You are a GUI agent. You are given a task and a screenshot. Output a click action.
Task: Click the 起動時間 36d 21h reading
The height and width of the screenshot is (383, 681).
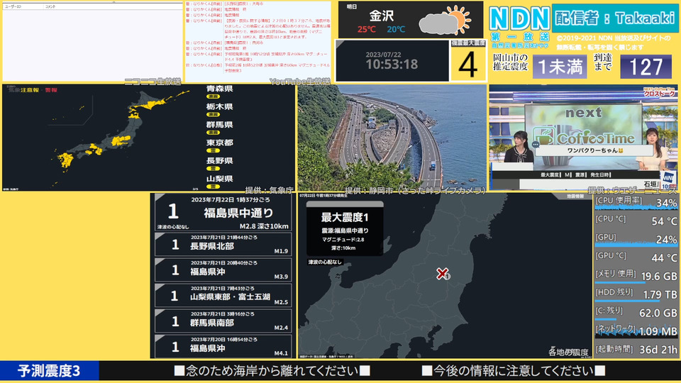click(x=636, y=349)
